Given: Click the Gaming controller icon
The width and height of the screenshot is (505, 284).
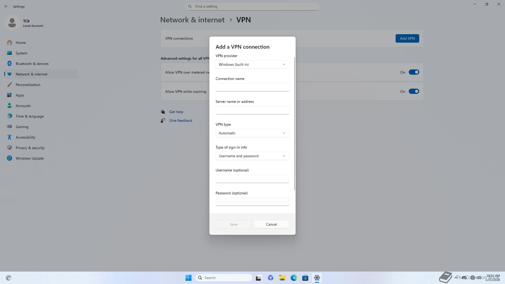Looking at the screenshot, I should pyautogui.click(x=9, y=126).
